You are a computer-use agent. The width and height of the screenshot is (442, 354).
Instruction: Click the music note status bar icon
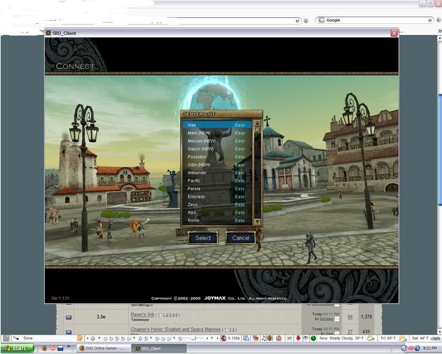coord(264,338)
